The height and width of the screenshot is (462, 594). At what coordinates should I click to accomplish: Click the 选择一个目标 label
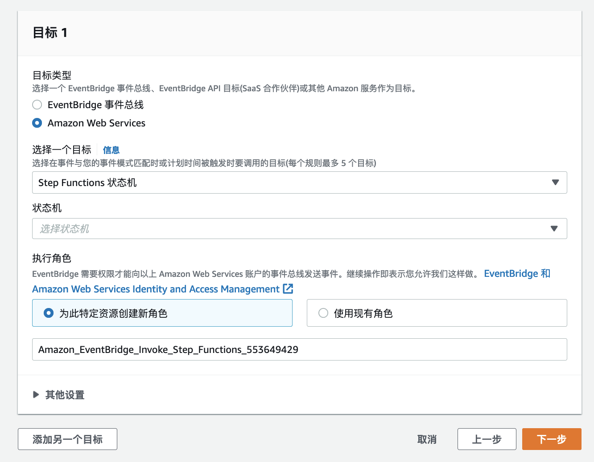62,150
